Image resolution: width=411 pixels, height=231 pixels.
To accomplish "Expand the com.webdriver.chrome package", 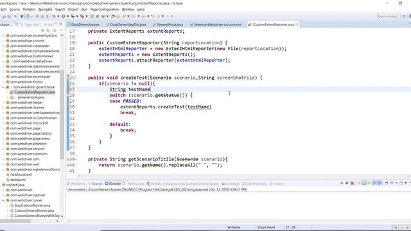I will coord(3,40).
